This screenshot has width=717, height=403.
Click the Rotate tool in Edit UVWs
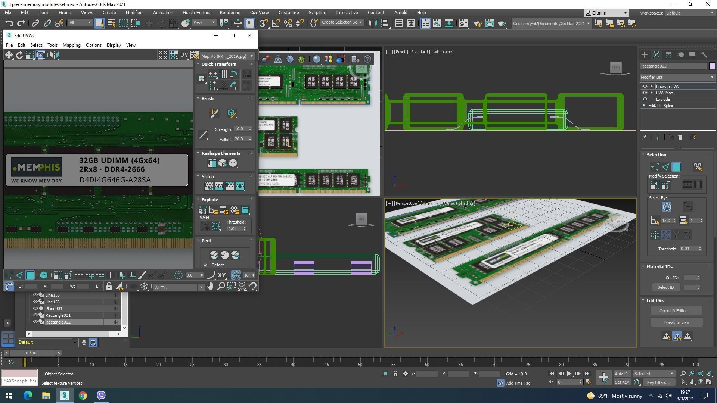click(19, 55)
